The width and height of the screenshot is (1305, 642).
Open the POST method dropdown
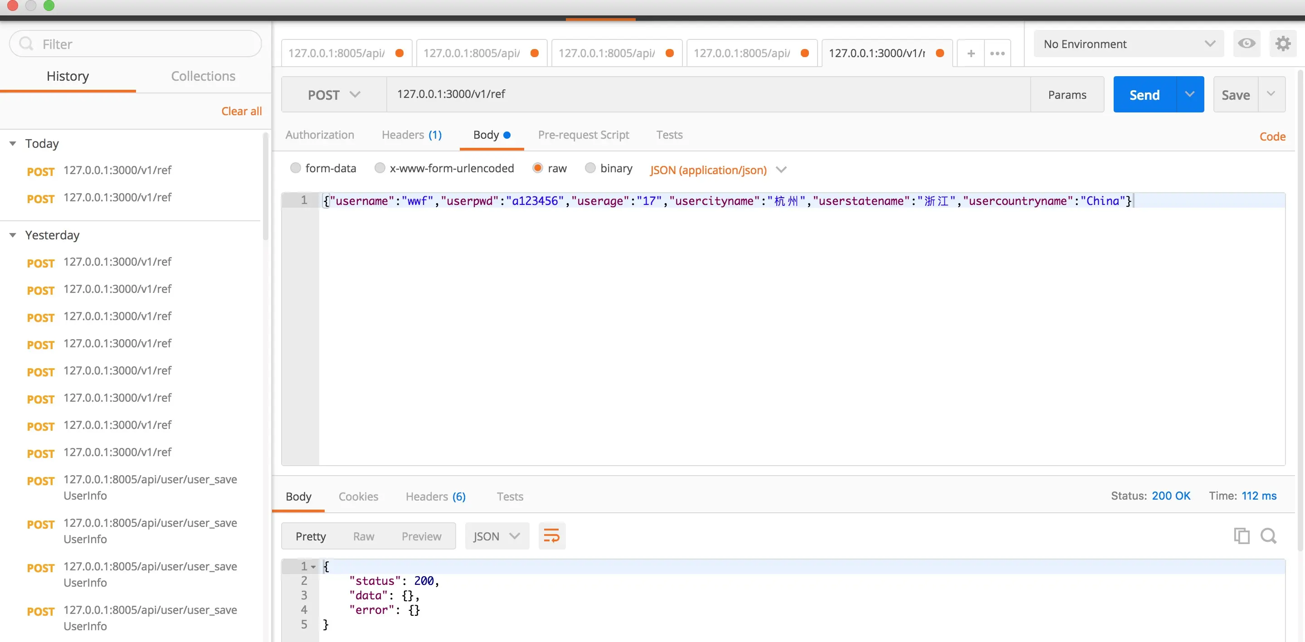(333, 95)
